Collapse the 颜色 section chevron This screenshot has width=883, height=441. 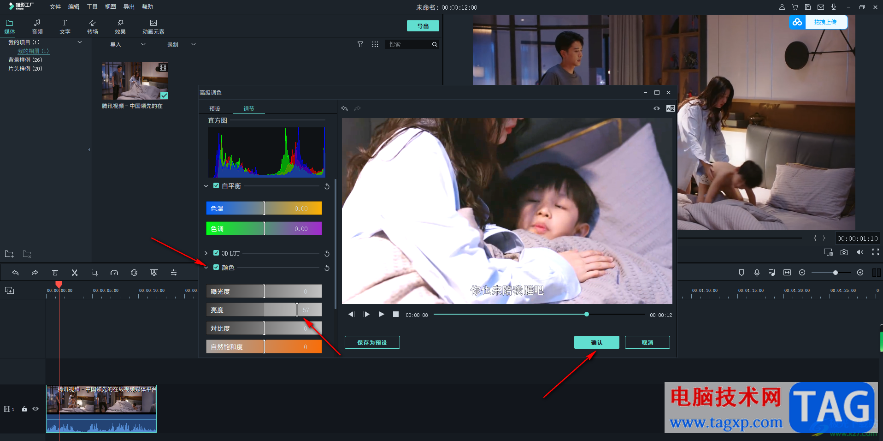(206, 268)
